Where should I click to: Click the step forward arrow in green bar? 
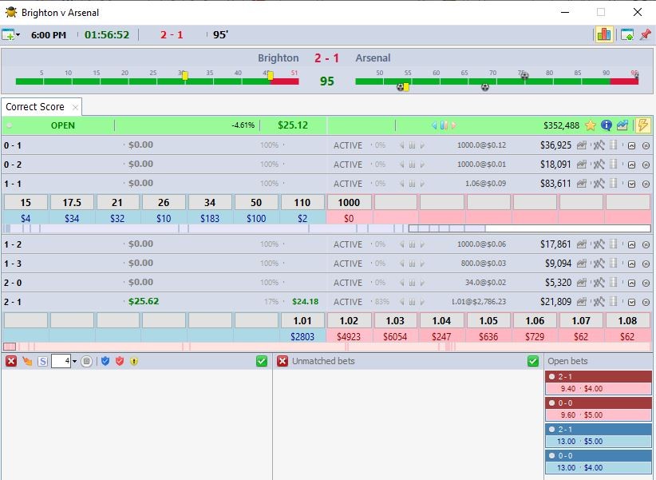point(454,125)
